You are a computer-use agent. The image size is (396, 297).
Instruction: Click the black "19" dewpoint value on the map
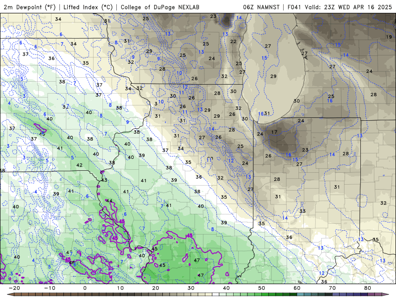(389, 37)
